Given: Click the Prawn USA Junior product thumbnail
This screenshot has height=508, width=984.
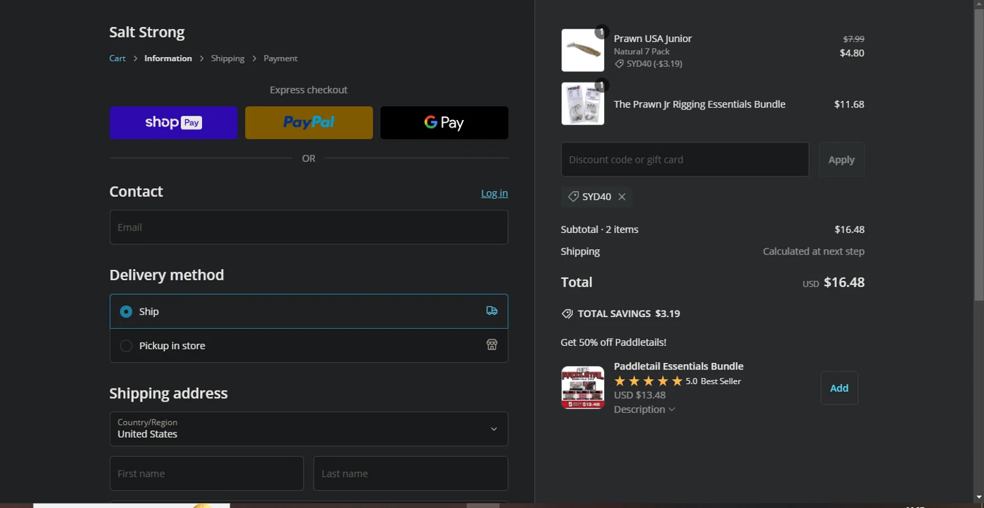Looking at the screenshot, I should click(x=583, y=50).
